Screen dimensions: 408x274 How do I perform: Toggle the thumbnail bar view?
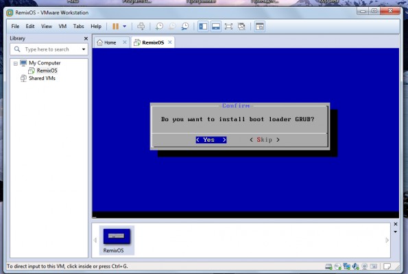216,26
